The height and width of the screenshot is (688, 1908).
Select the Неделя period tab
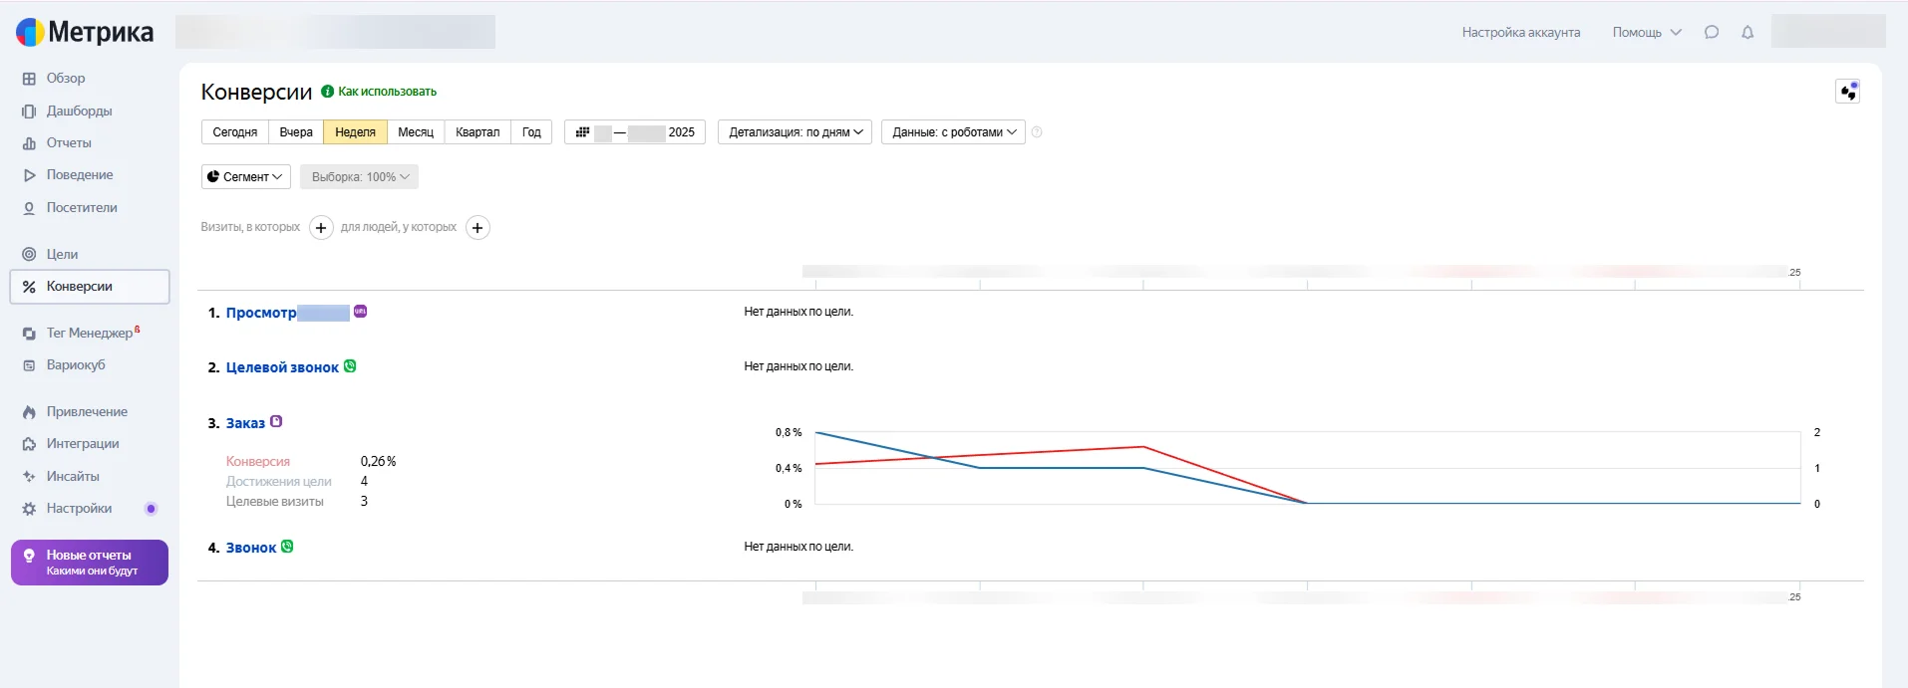[355, 132]
